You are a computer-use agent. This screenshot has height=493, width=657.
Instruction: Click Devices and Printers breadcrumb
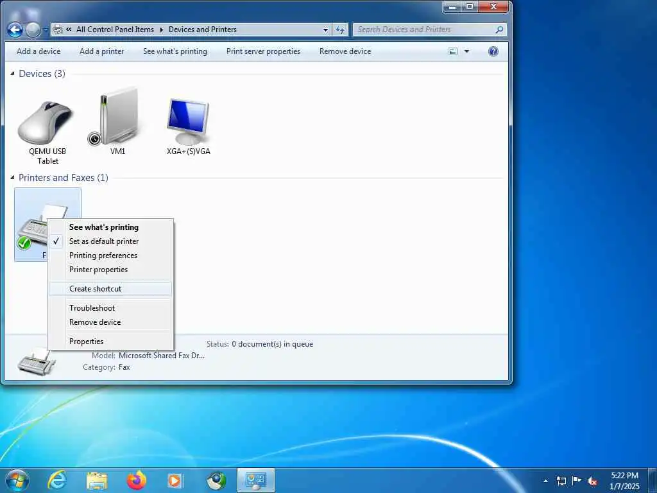(x=203, y=30)
